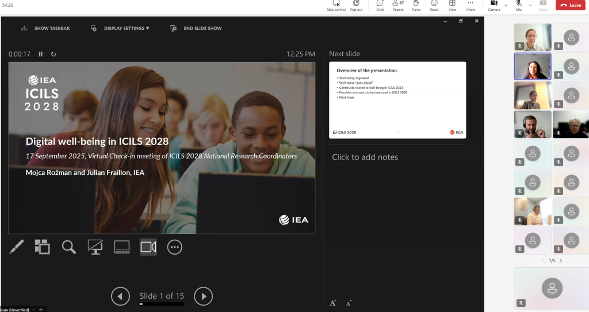Select the highlighted speaker video tile
589x312 pixels.
point(532,67)
